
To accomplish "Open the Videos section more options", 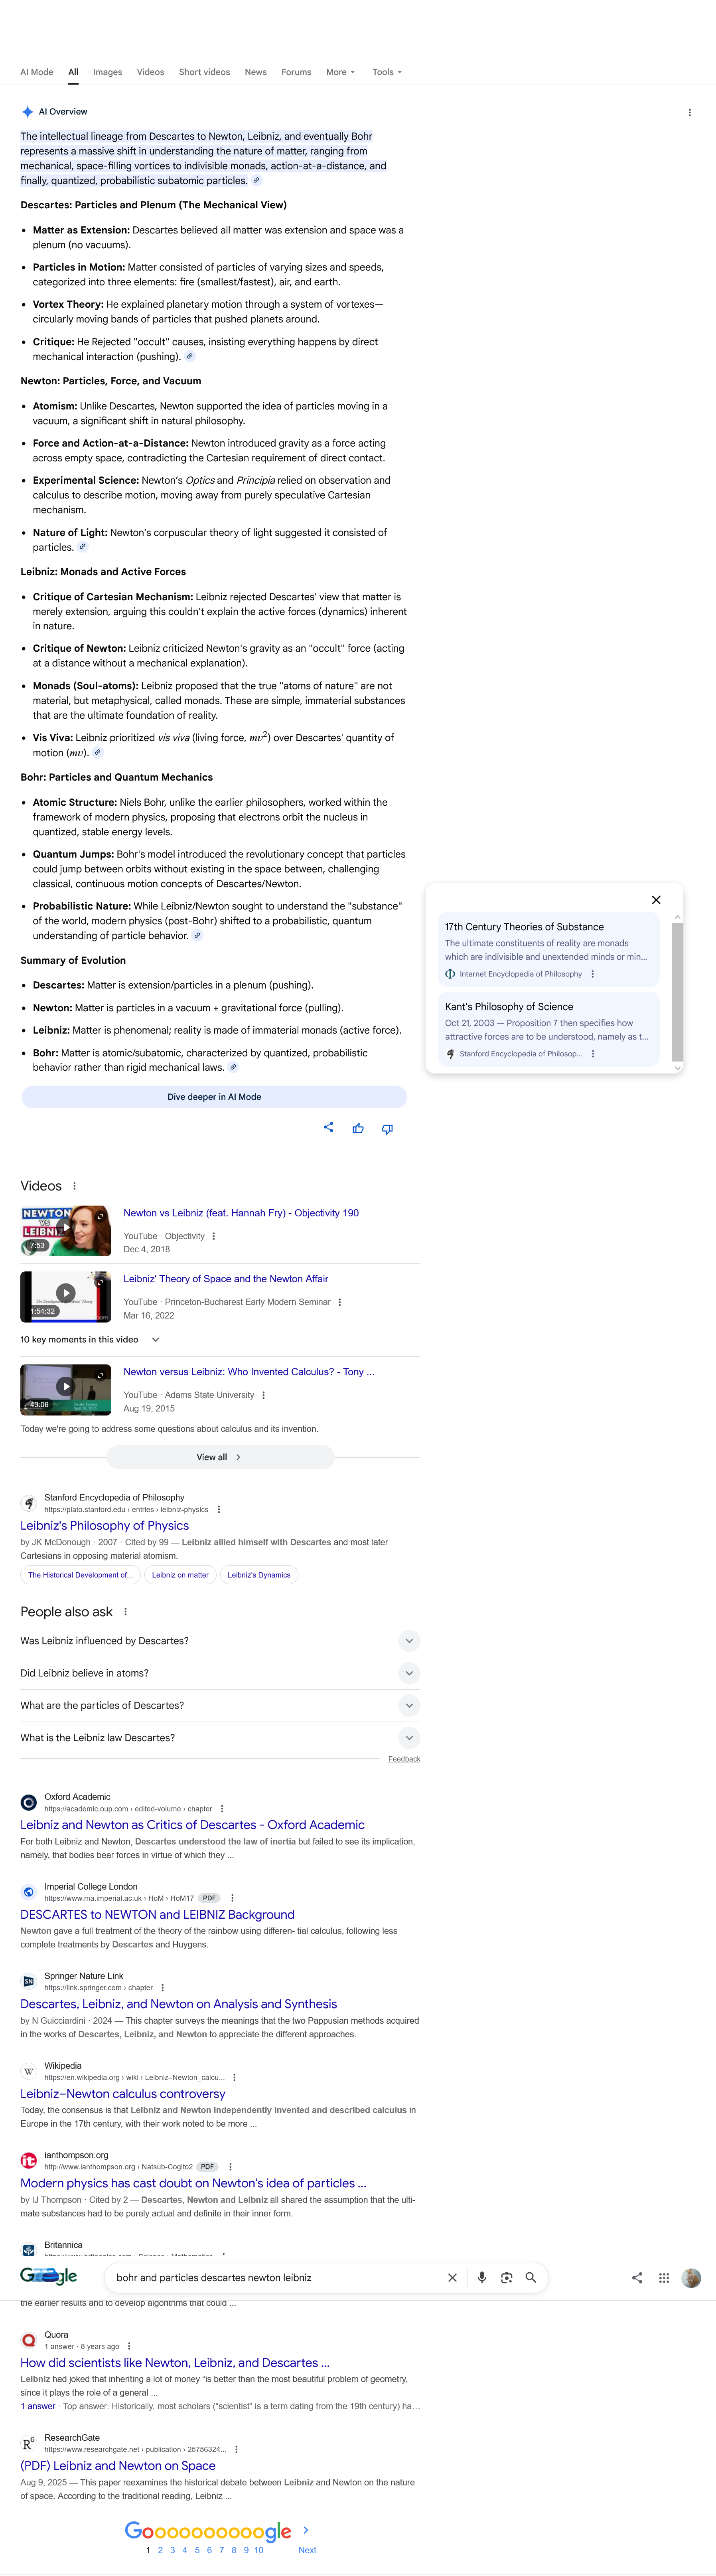I will [x=74, y=1186].
